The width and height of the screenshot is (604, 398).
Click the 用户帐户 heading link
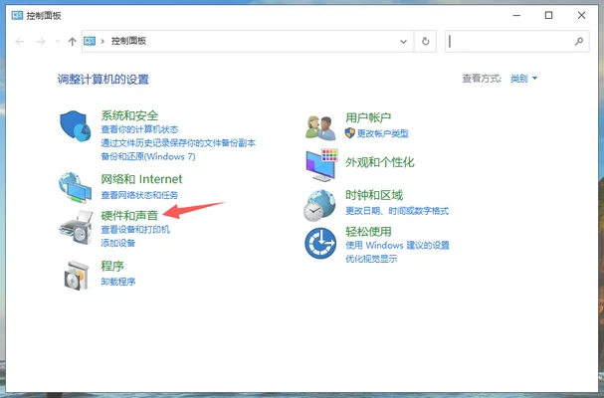point(368,117)
